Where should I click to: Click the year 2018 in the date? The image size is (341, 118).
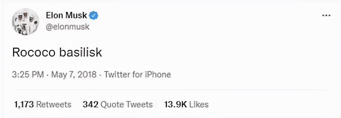[x=87, y=74]
